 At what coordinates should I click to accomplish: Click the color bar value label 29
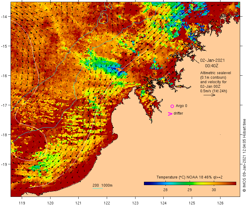tap(190, 190)
